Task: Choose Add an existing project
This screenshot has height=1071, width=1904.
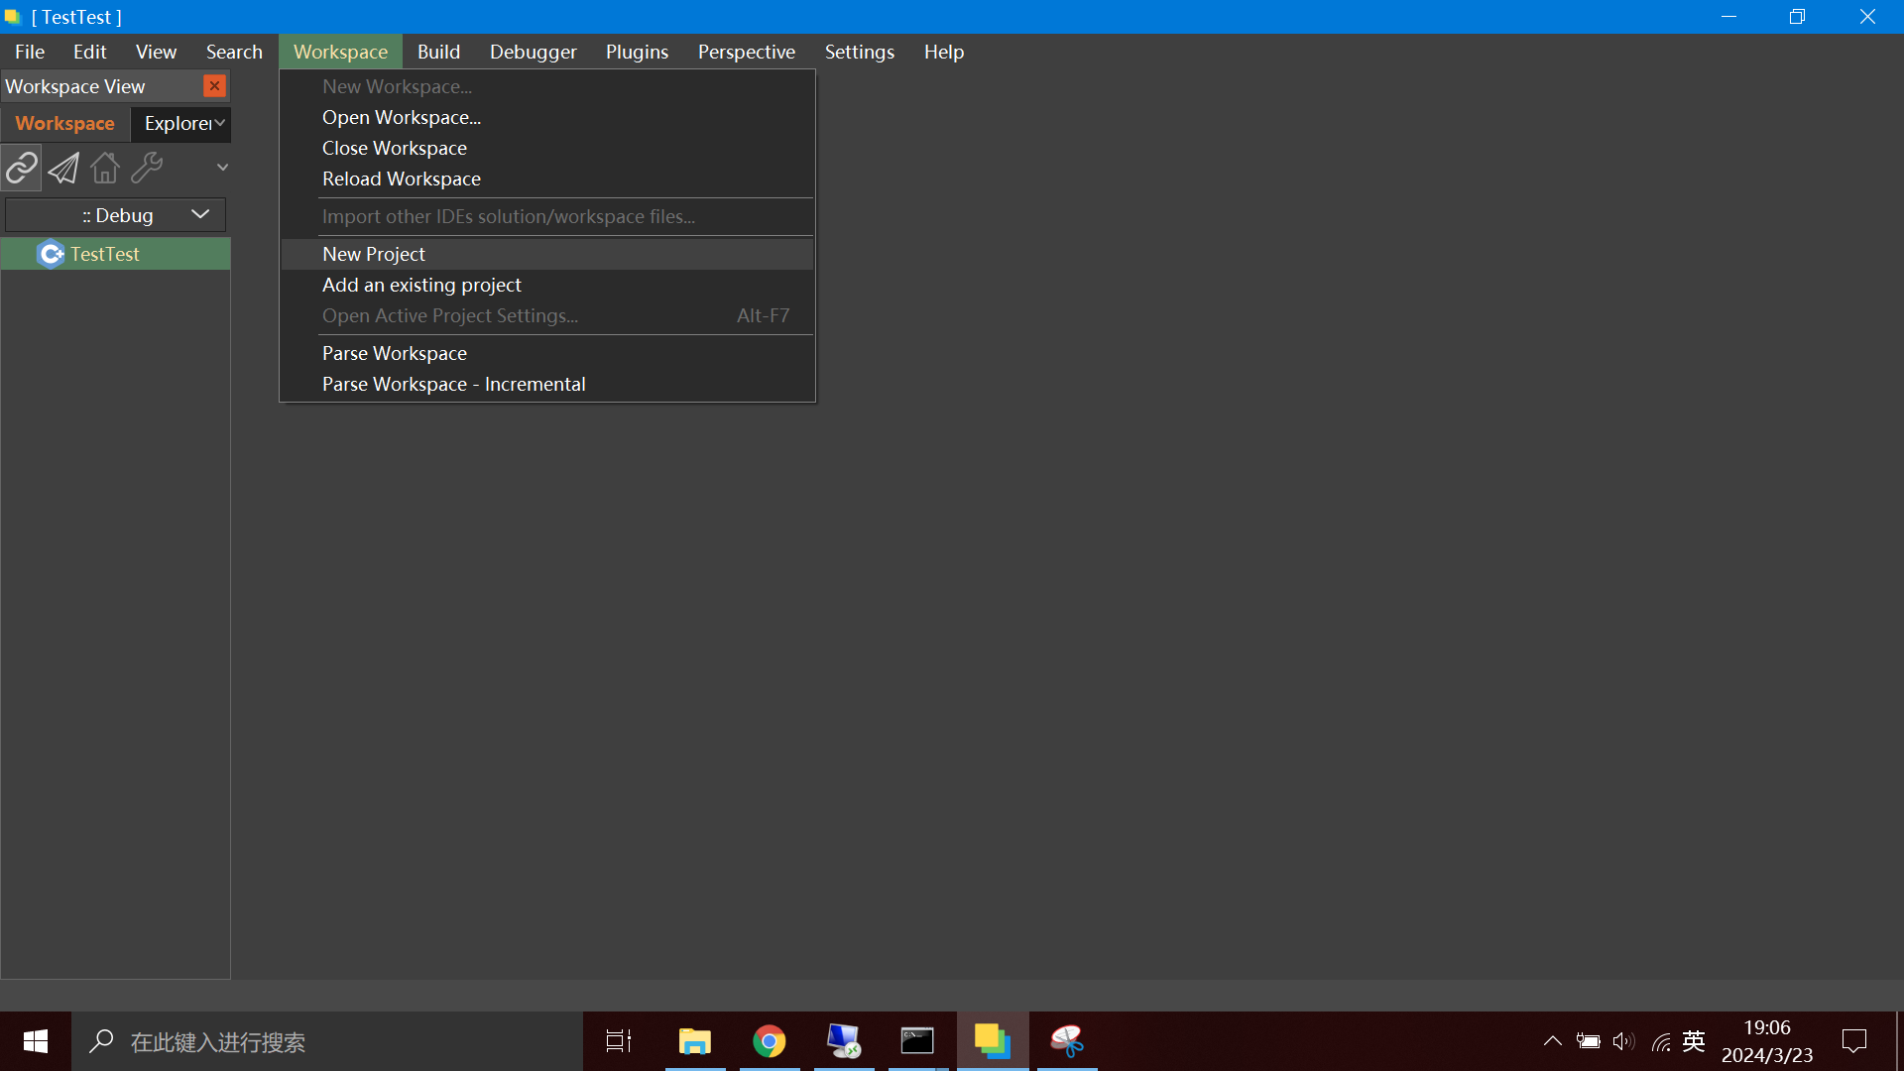Action: pyautogui.click(x=421, y=285)
